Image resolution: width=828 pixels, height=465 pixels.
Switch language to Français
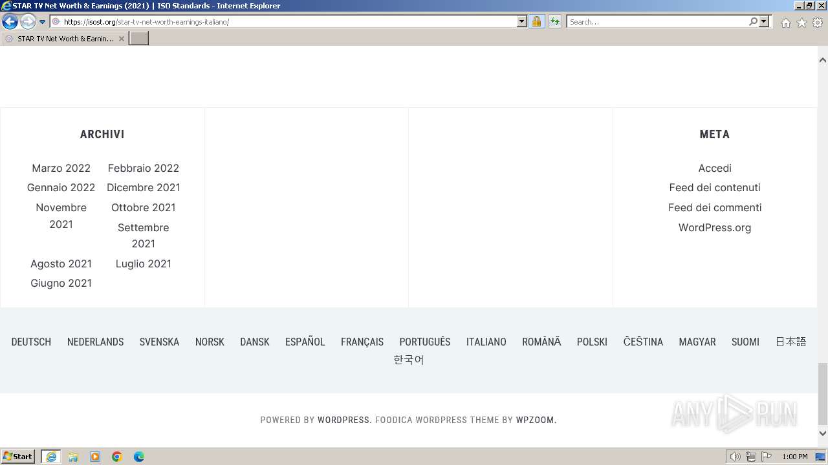click(362, 342)
